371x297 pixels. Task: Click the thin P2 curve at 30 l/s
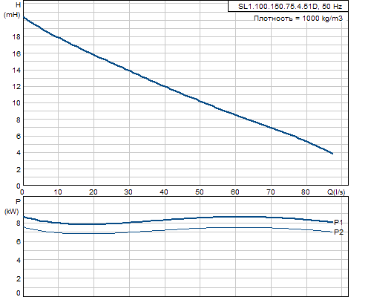129,232
